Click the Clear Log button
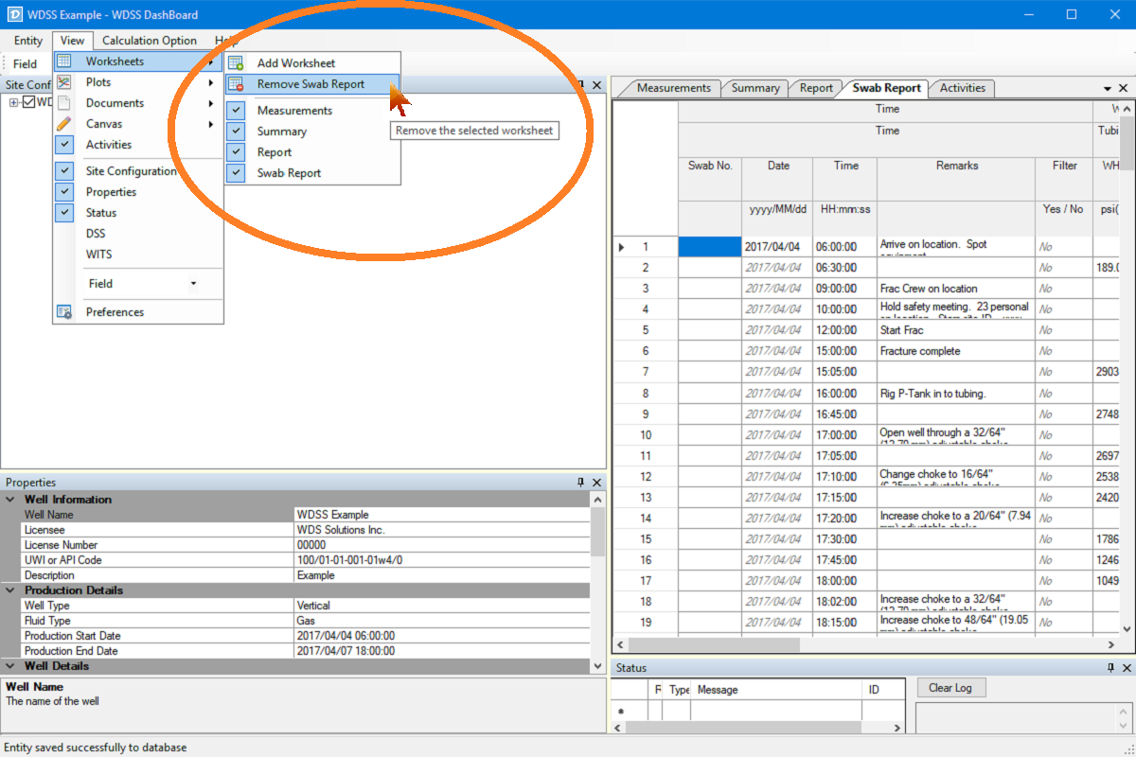This screenshot has height=757, width=1136. tap(950, 688)
